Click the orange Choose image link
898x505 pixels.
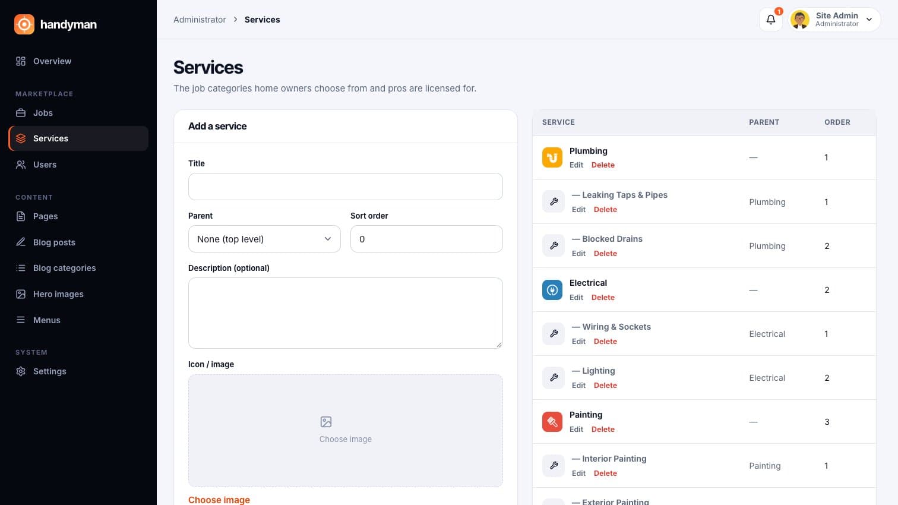(219, 500)
